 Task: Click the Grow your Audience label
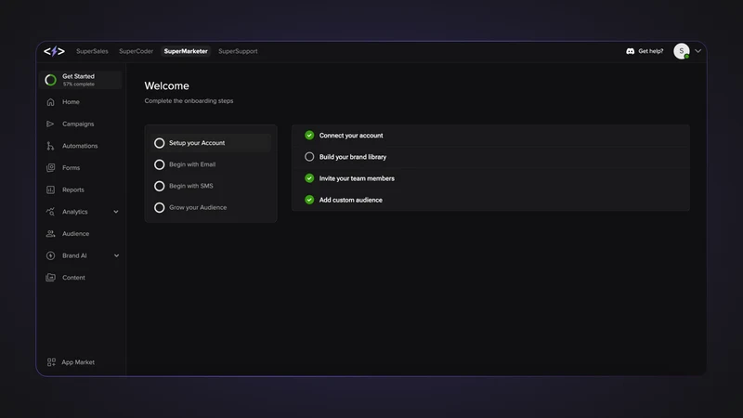tap(198, 207)
